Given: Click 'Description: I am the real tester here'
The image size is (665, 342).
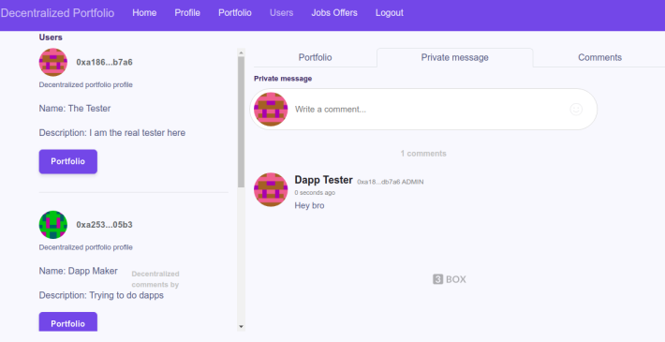Looking at the screenshot, I should [112, 133].
